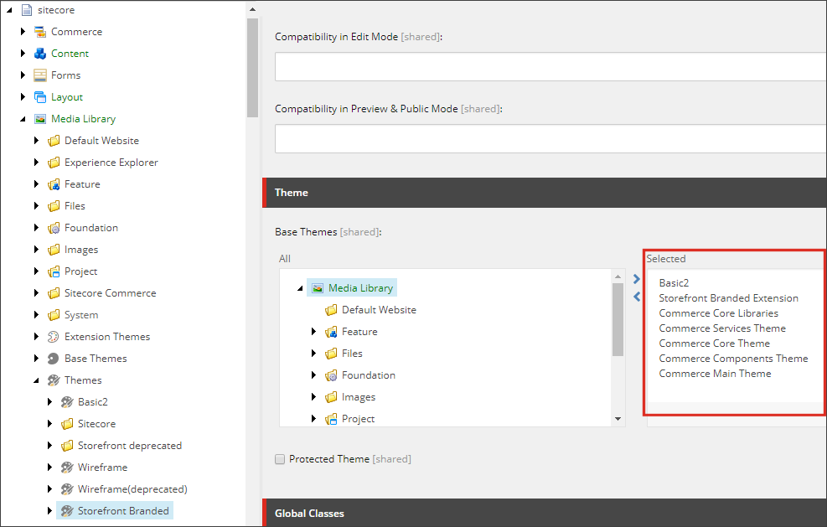Click the Base Themes icon
Image resolution: width=827 pixels, height=527 pixels.
tap(54, 359)
